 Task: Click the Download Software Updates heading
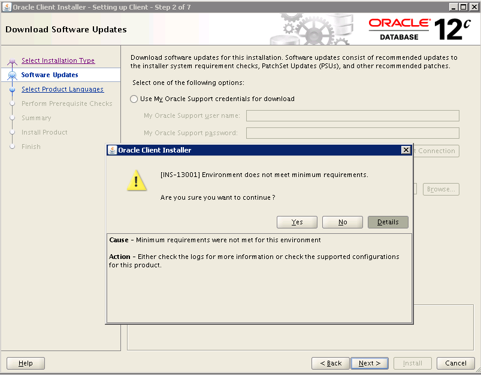[66, 29]
